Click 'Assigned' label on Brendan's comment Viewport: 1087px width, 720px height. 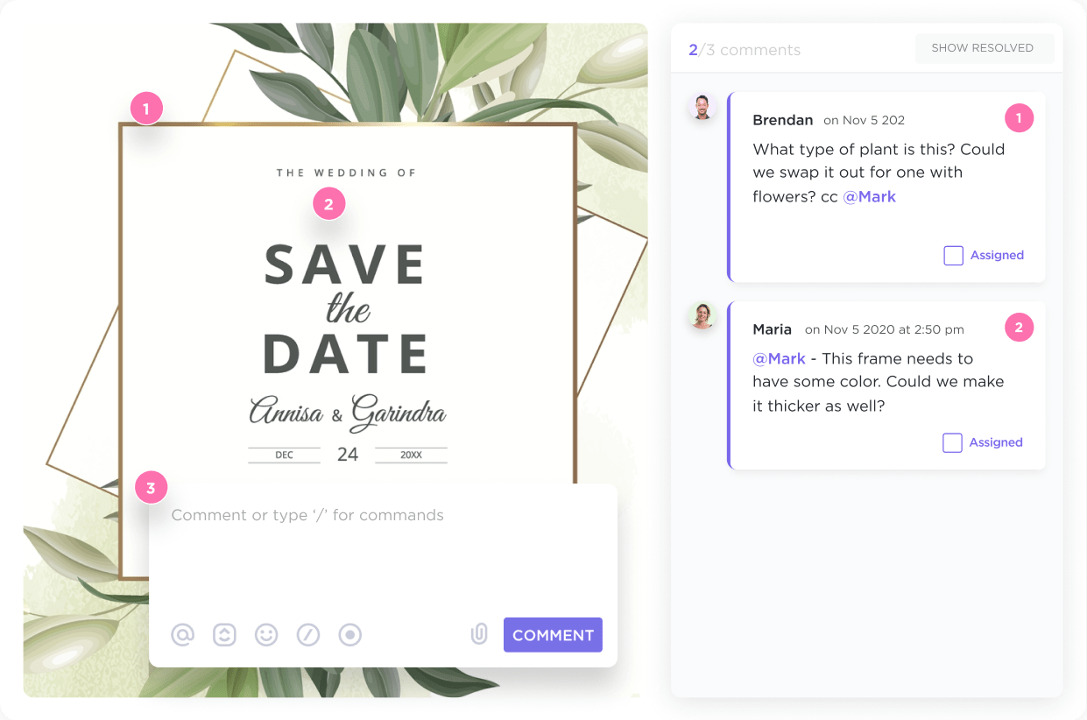coord(997,256)
